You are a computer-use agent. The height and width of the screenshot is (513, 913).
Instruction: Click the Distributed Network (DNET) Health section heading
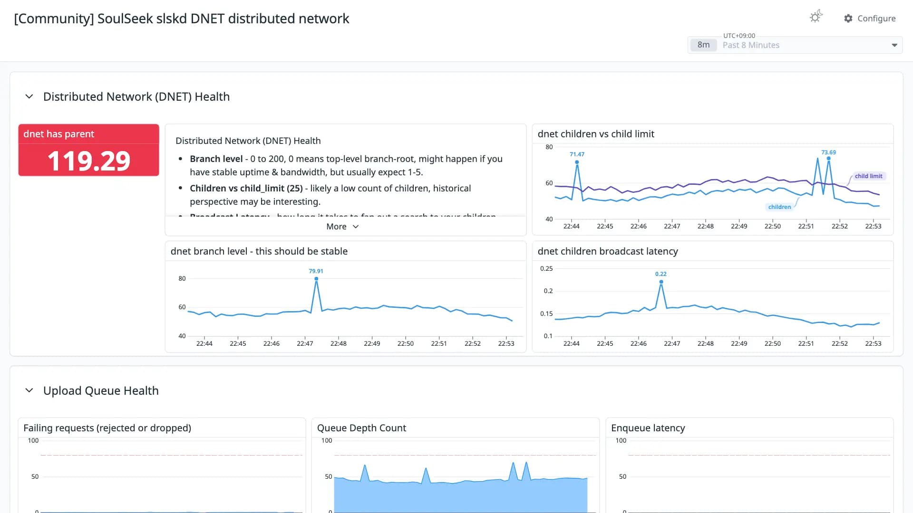(136, 96)
